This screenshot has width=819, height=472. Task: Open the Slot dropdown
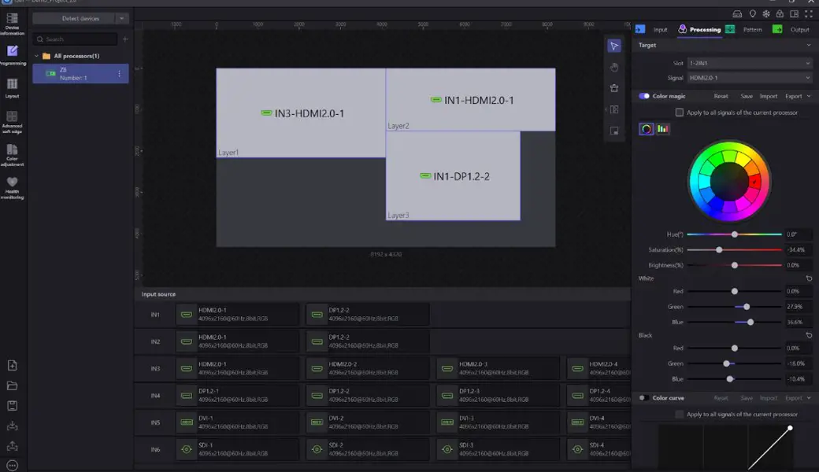(748, 62)
